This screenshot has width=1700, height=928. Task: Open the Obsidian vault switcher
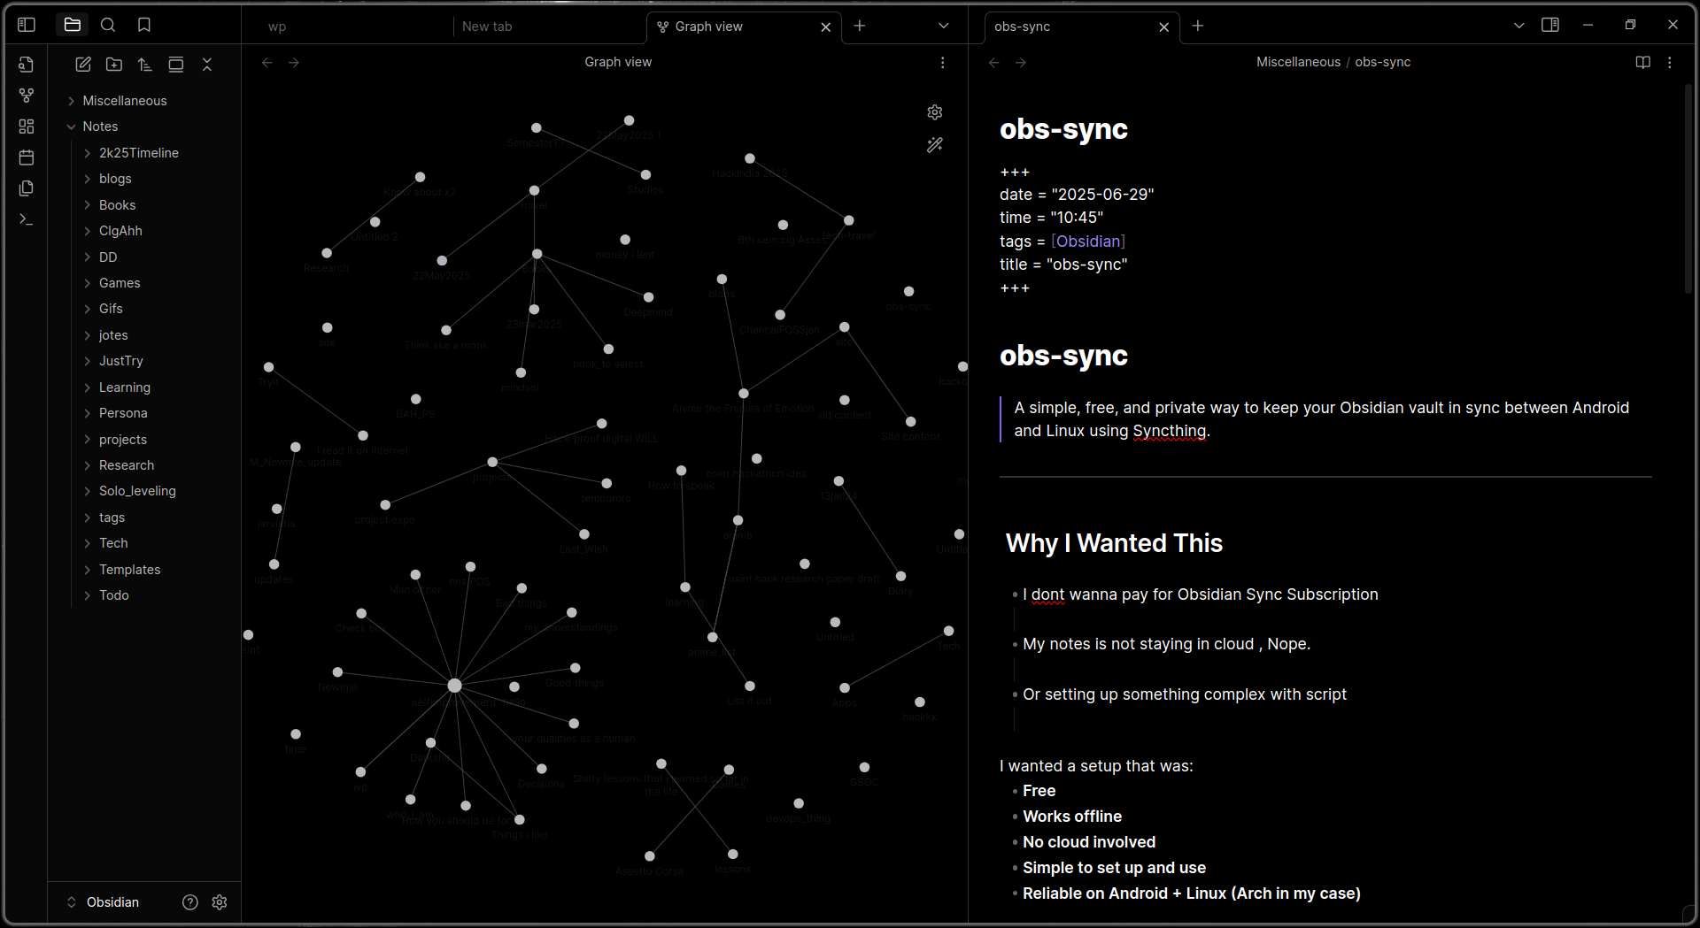103,902
